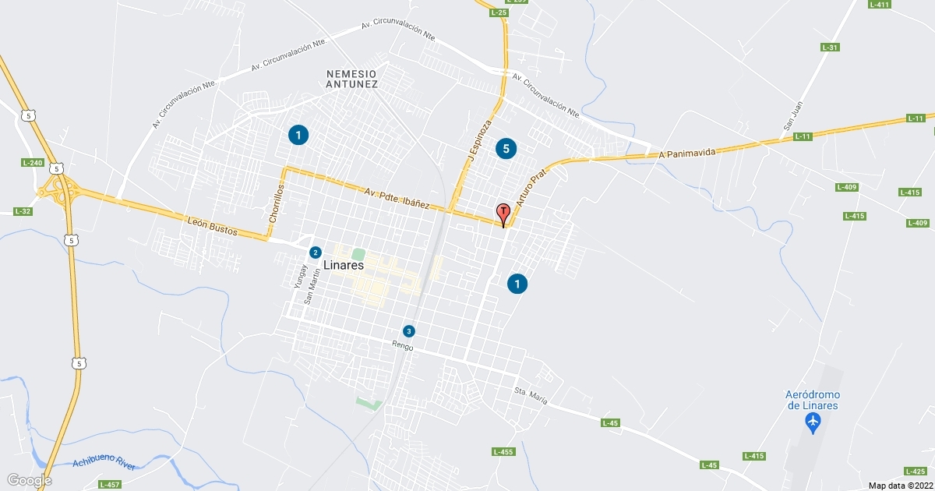This screenshot has width=935, height=491.
Task: Click the NEMESIO ANTUNEZ neighborhood label
Action: [x=352, y=78]
